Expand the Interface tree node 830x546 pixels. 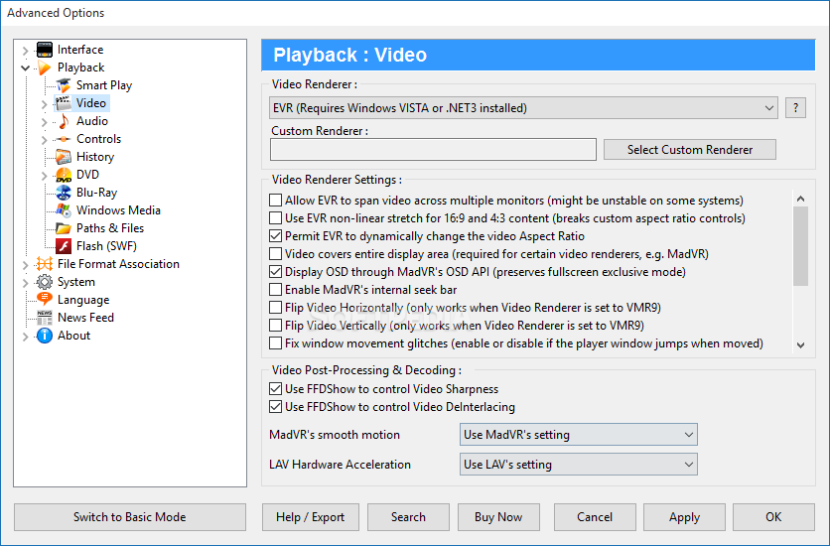25,51
